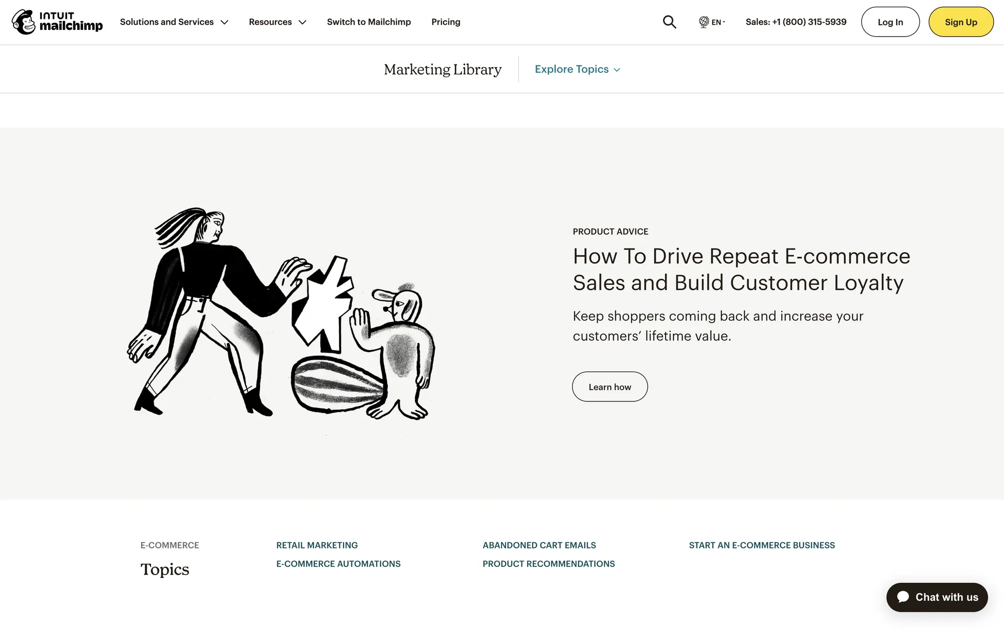Click the chat bubble icon
Screen dimensions: 1004x628
pos(903,597)
